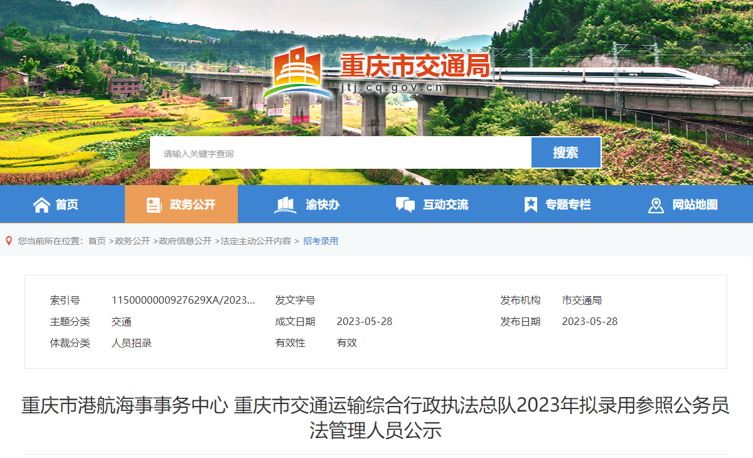The height and width of the screenshot is (458, 753).
Task: Click the 重庆市交通局 site title
Action: tap(415, 65)
